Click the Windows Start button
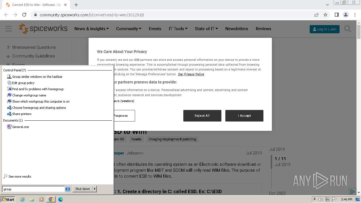This screenshot has height=203, width=361. click(x=8, y=199)
